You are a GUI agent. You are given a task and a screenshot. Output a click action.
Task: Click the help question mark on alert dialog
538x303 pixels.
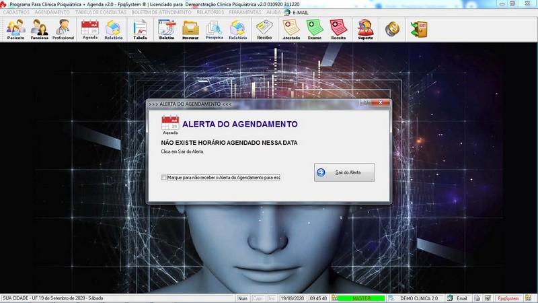coord(365,102)
